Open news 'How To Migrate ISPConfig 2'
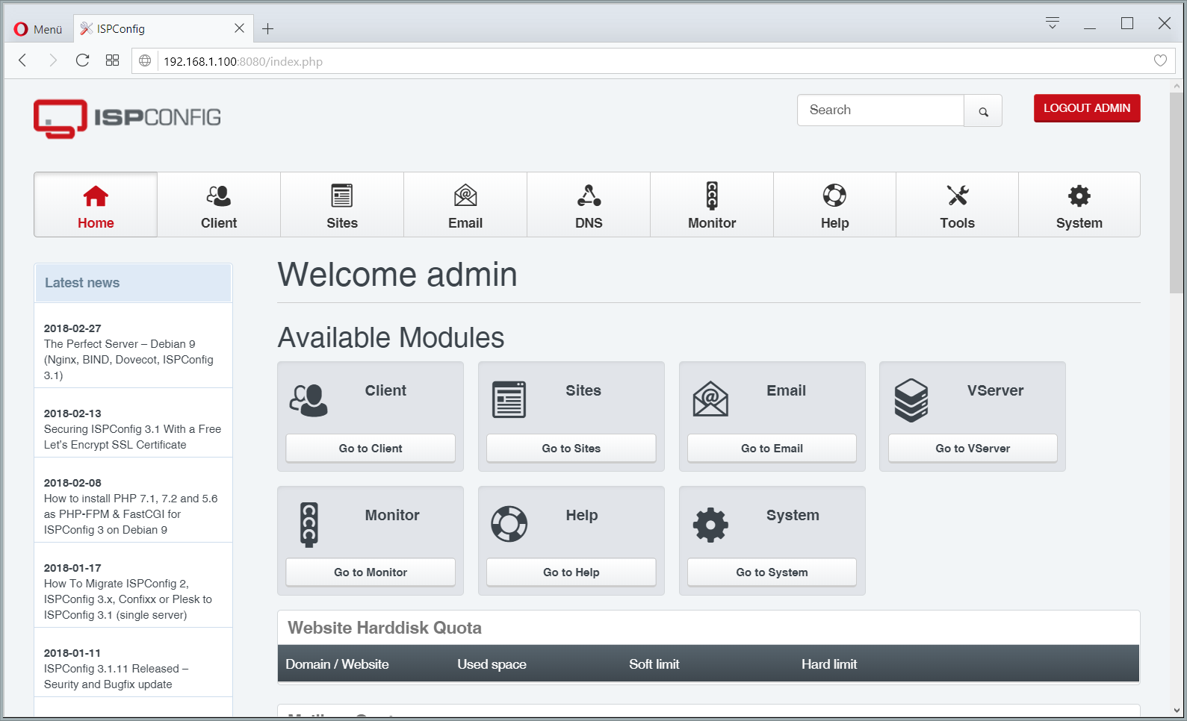The image size is (1187, 721). (128, 599)
